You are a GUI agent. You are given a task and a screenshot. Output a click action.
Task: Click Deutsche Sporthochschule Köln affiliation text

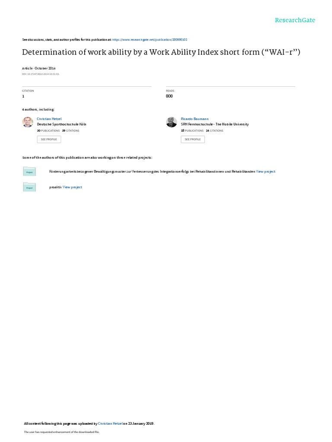tap(61, 124)
